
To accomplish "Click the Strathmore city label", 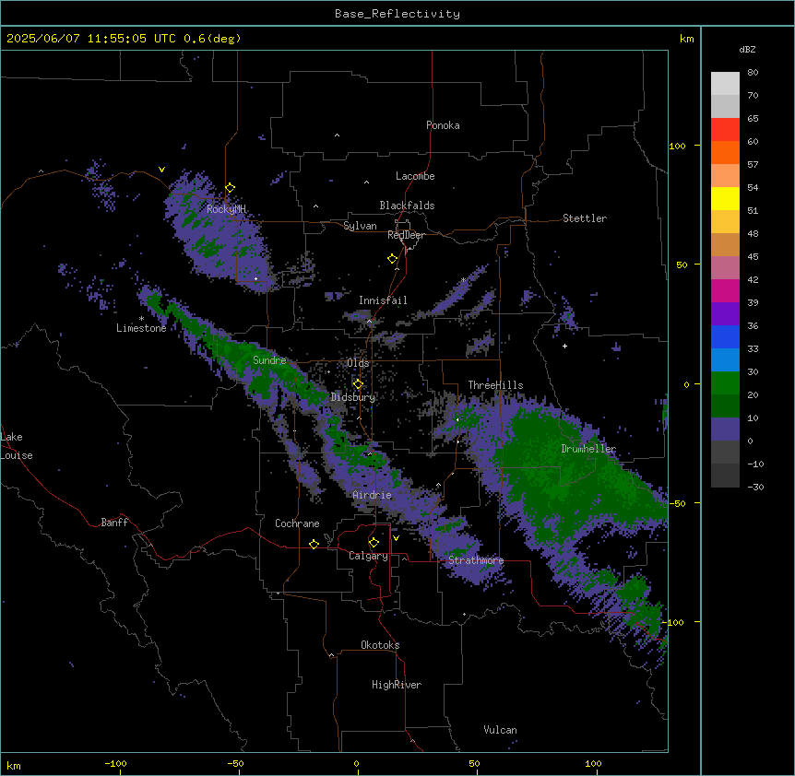I will [x=476, y=560].
